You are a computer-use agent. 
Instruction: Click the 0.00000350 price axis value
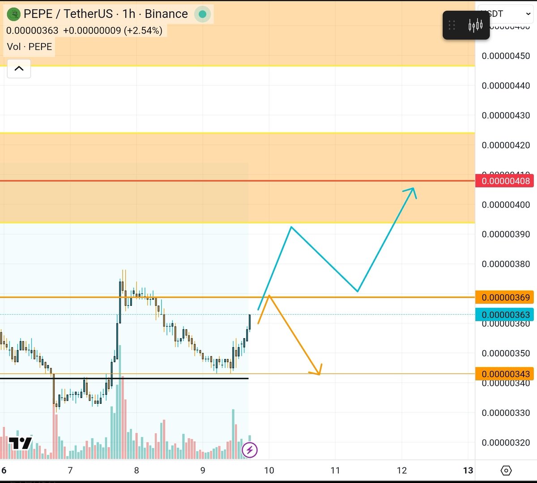click(506, 353)
